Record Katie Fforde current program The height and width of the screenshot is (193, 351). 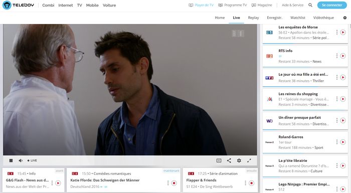click(174, 183)
